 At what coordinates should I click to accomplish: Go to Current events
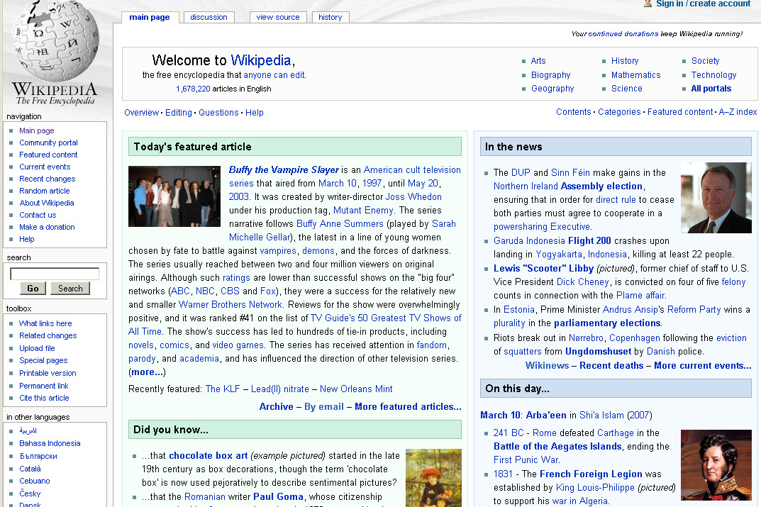(45, 167)
